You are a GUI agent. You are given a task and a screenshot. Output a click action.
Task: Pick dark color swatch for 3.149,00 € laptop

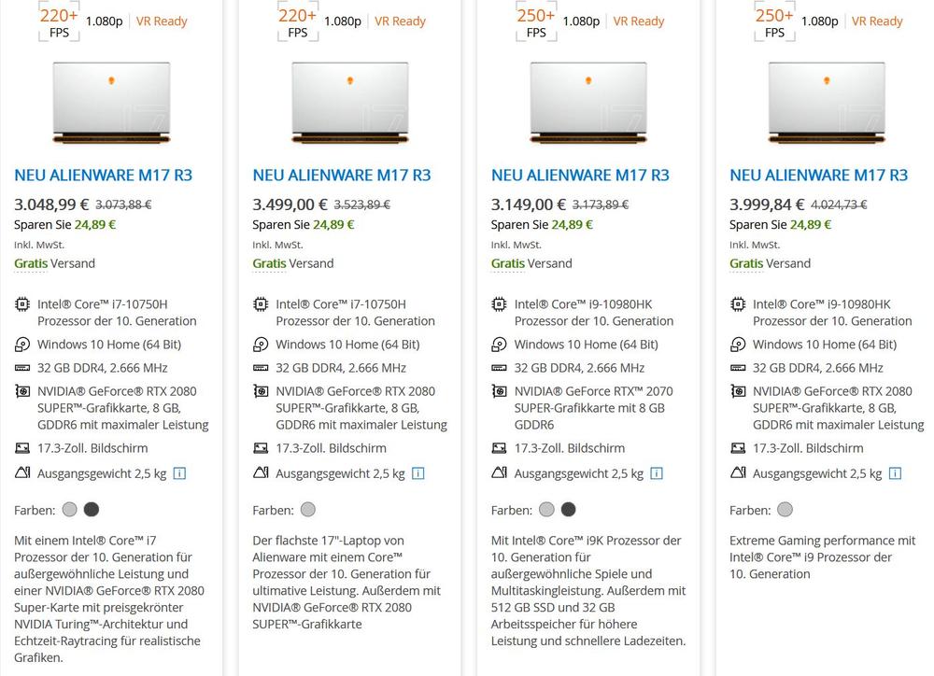click(568, 510)
